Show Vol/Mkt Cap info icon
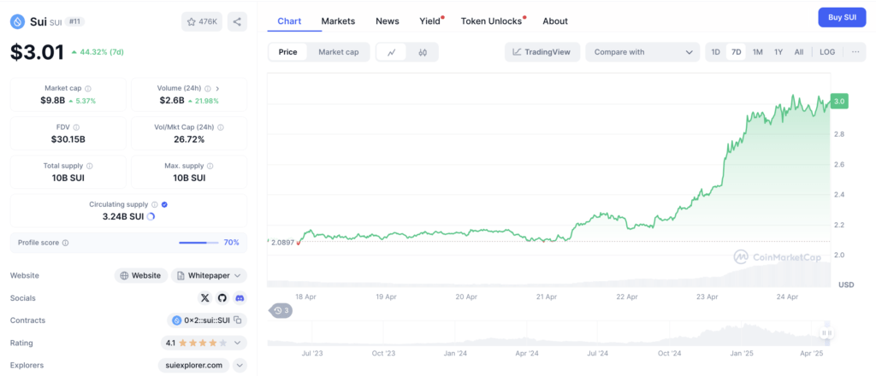 click(x=221, y=127)
